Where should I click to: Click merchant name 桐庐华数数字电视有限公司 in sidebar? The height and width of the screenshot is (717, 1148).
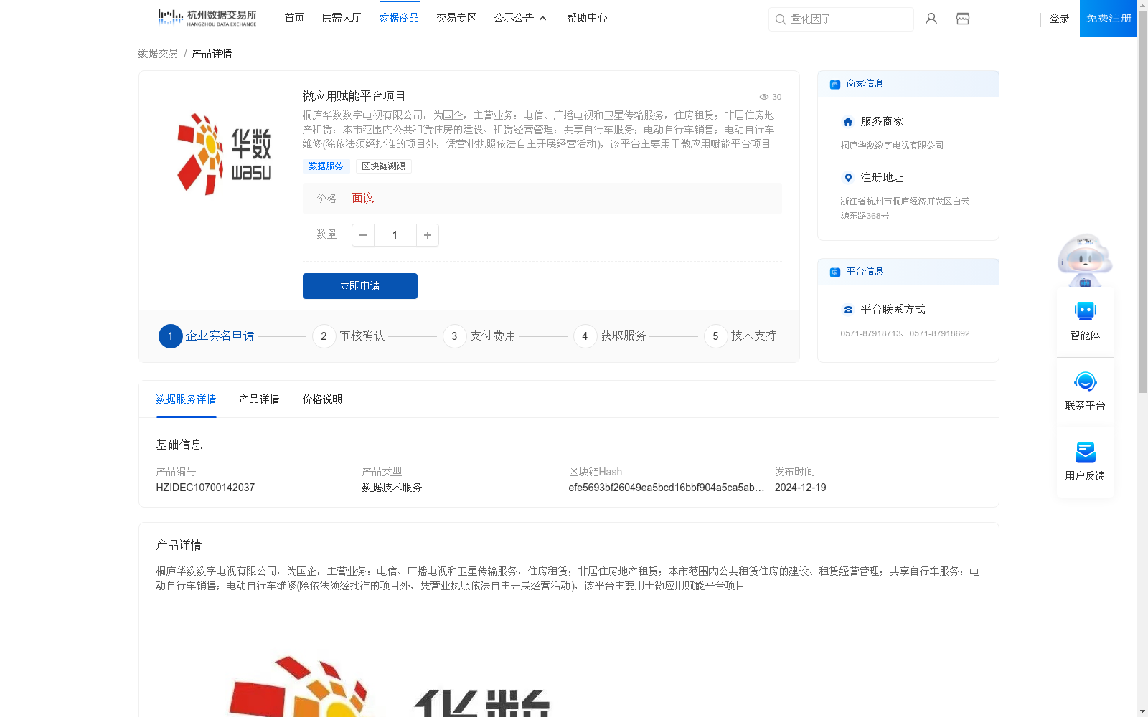click(892, 146)
